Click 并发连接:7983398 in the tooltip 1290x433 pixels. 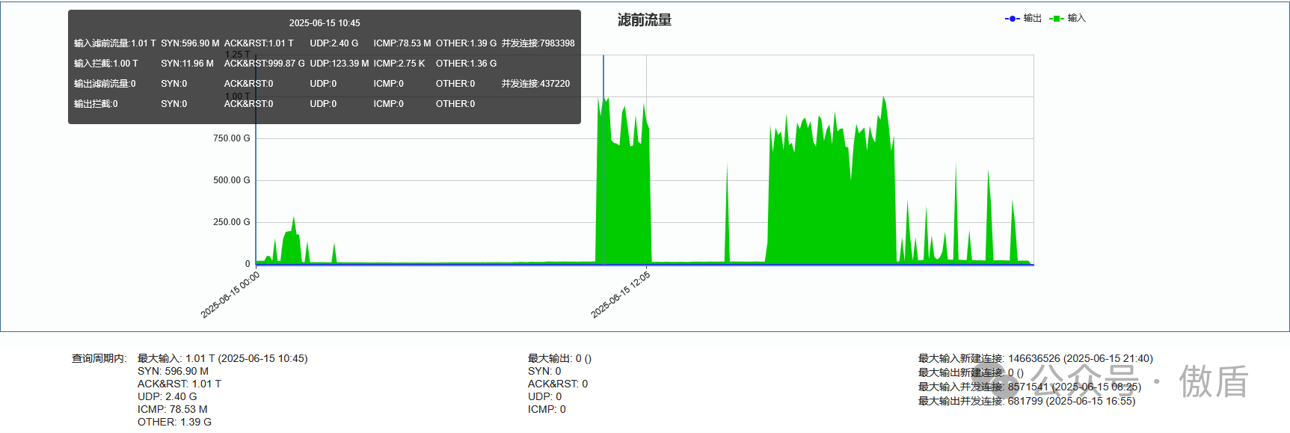tap(538, 43)
